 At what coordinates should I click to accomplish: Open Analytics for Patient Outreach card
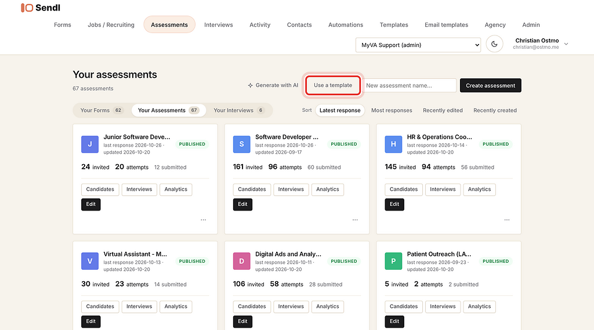[x=479, y=306]
